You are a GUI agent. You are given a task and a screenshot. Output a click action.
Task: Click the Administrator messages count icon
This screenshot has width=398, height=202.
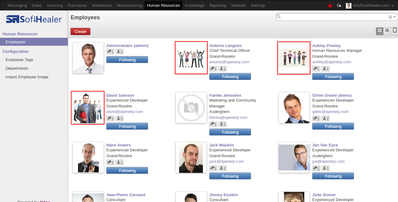(x=110, y=52)
